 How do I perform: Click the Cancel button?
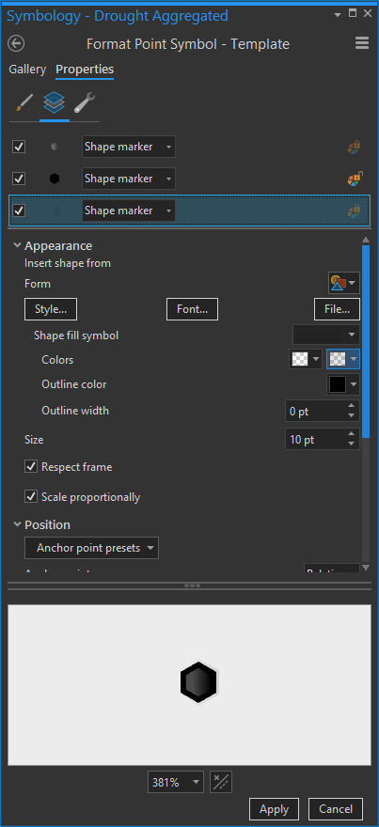(x=335, y=809)
